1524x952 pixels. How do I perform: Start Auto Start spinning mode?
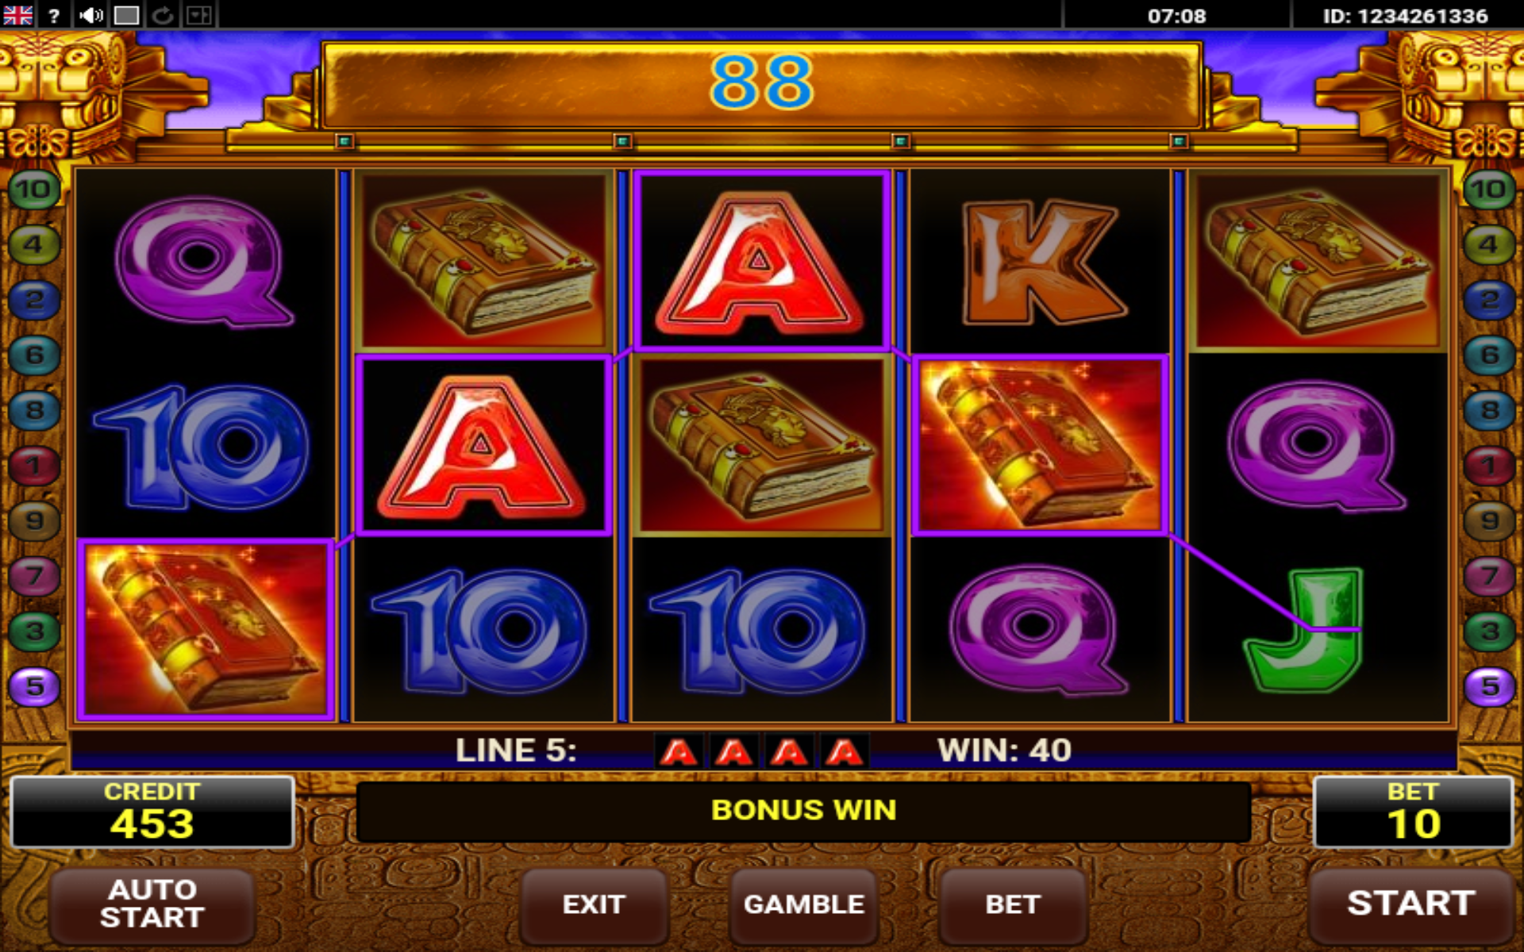152,904
